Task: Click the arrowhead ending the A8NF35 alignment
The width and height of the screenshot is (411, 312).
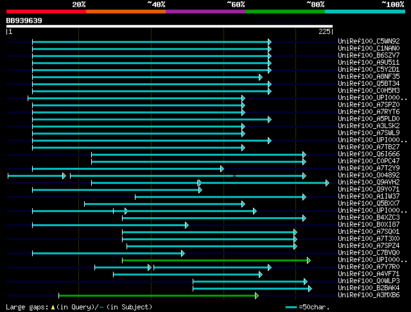Action: (261, 77)
